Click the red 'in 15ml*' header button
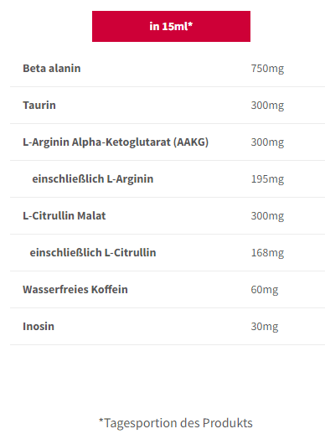The image size is (325, 439). pyautogui.click(x=171, y=26)
